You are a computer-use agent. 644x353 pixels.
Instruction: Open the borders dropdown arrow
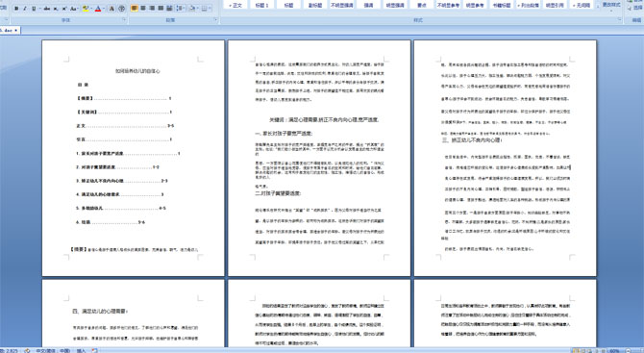210,8
